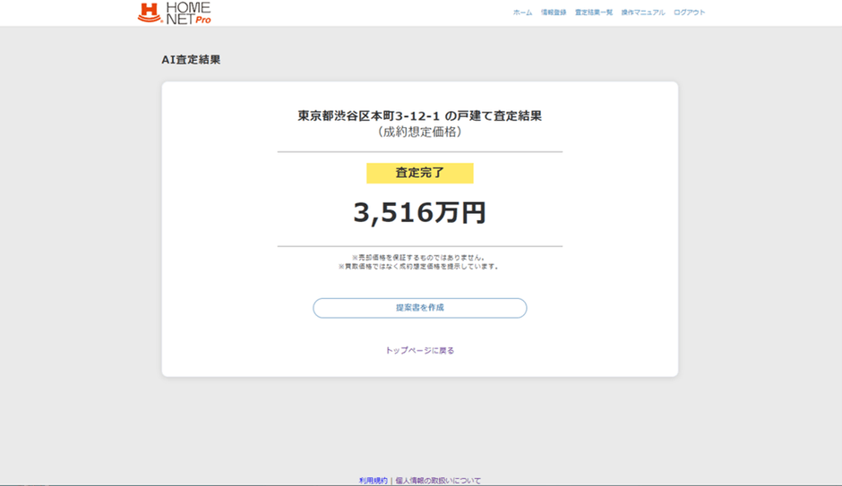Click the 売却価格を保証するものではありません note
The image size is (842, 486).
coord(419,257)
